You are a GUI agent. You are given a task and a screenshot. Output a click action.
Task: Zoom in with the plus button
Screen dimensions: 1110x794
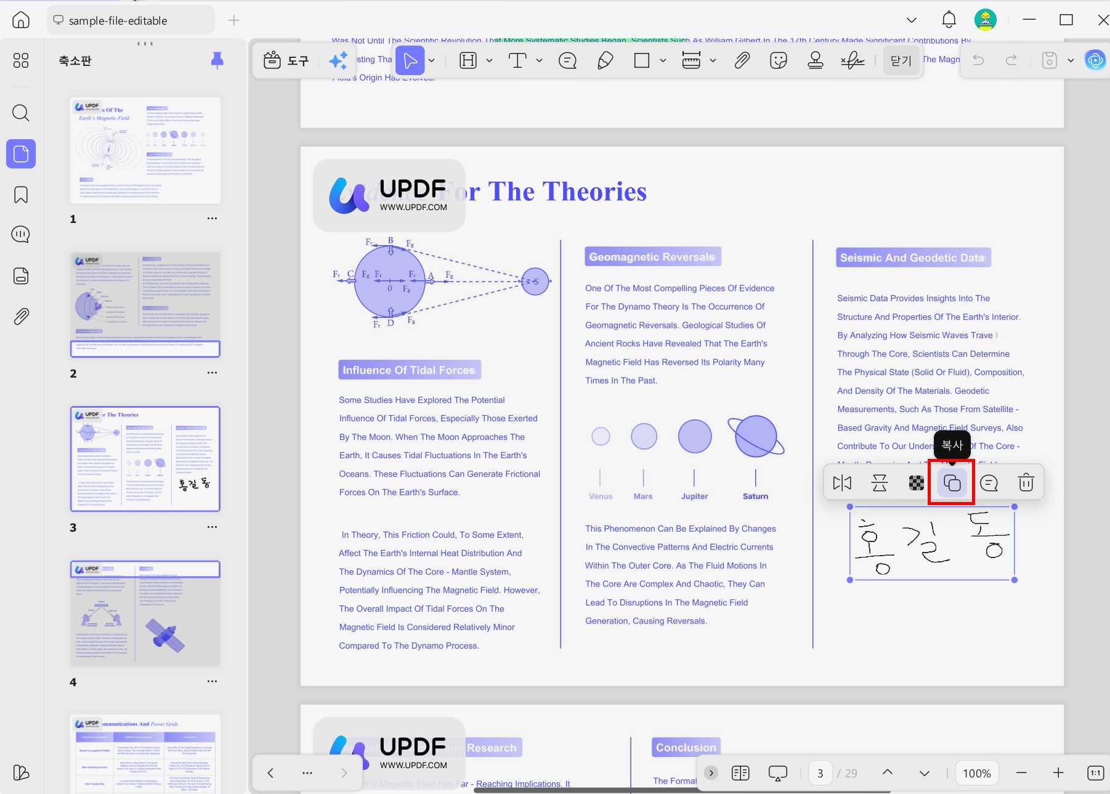1058,773
